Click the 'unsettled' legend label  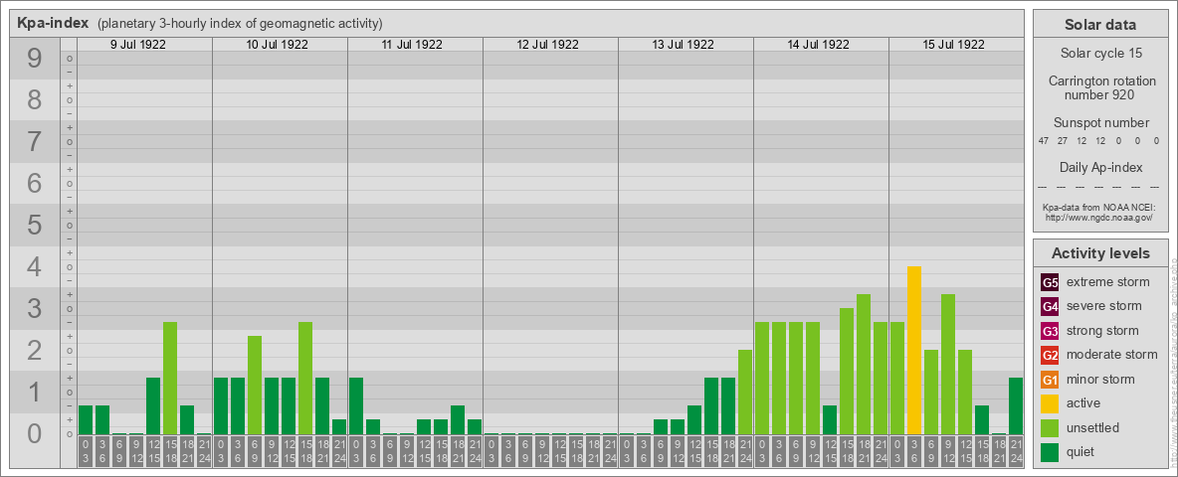point(1093,427)
